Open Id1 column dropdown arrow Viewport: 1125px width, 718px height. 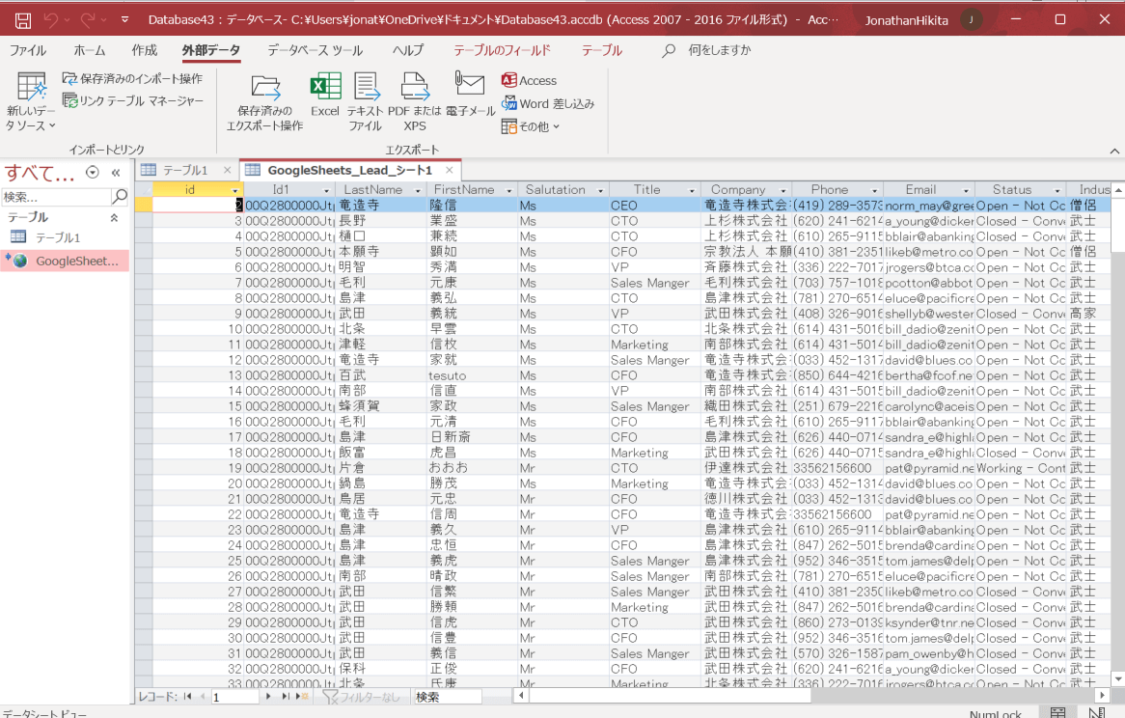326,190
